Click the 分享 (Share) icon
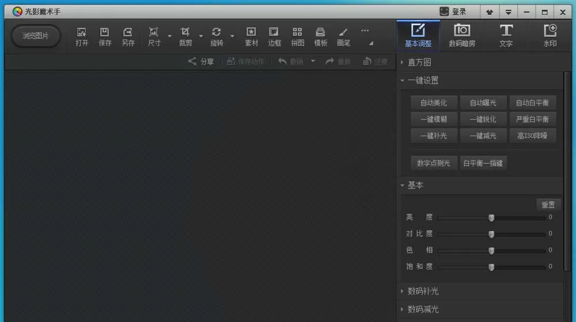This screenshot has width=576, height=322. (192, 61)
